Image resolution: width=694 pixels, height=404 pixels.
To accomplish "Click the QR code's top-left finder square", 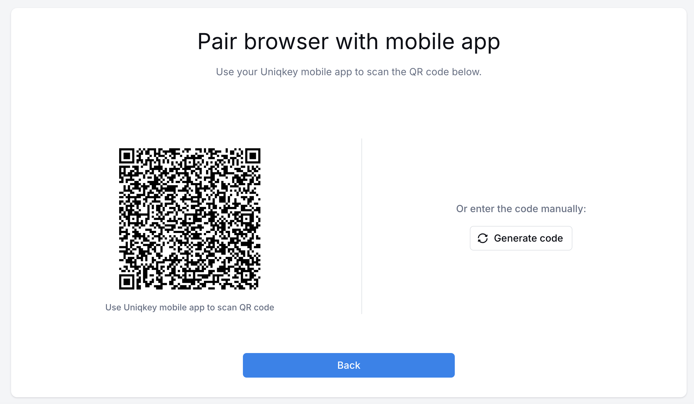I will (127, 156).
